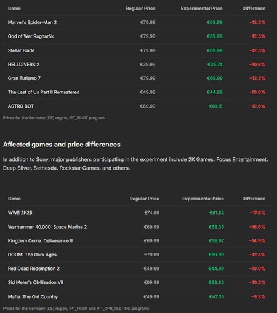Viewport: 277px width, 313px height.
Task: Click the Experimental Price header in first table
Action: click(x=201, y=9)
